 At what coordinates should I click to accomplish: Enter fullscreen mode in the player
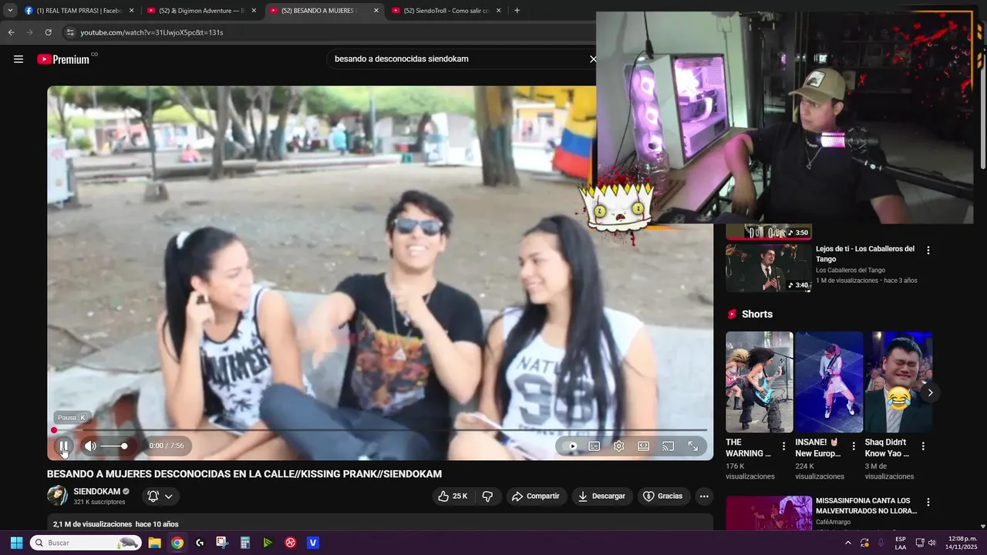(692, 446)
